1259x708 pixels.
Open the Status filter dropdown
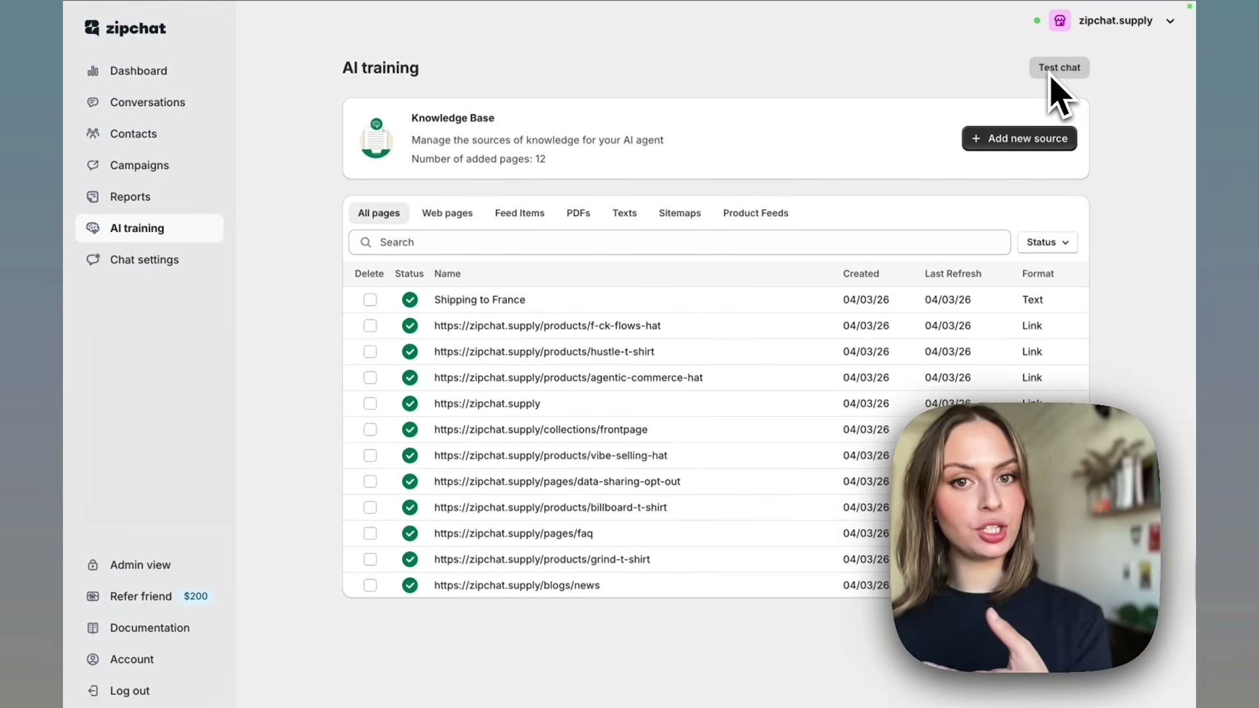[x=1047, y=243]
